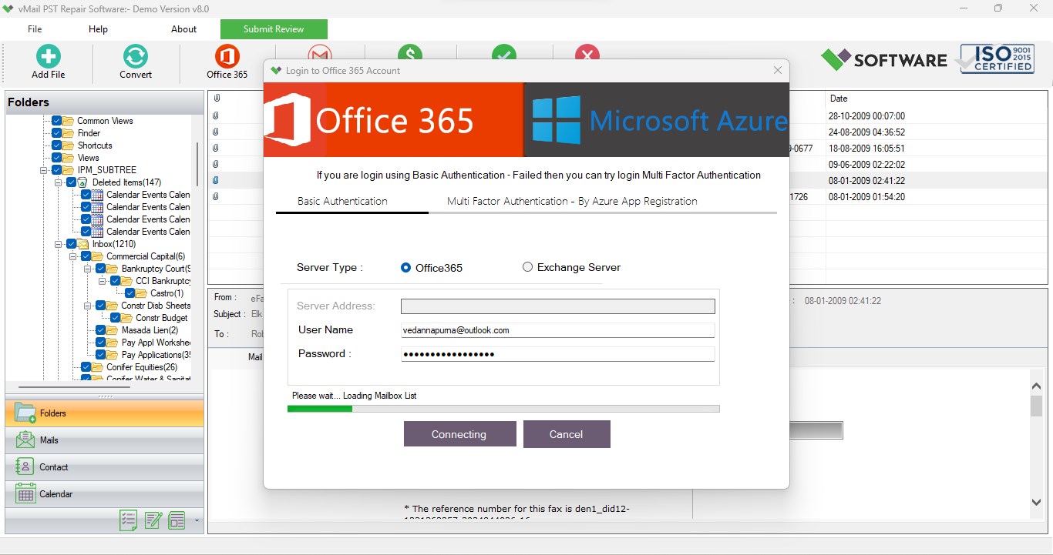
Task: Collapse the CCI Bankruptcy tree node
Action: [x=103, y=281]
